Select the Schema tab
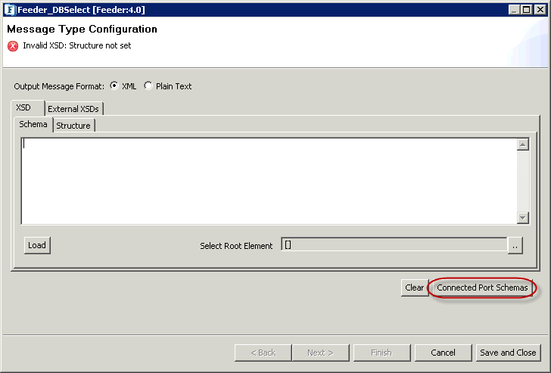 (x=33, y=124)
